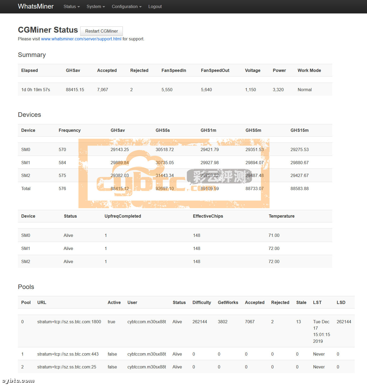Viewport: 367px width, 385px height.
Task: Click pool 0 Difficulty value 262144
Action: (200, 322)
